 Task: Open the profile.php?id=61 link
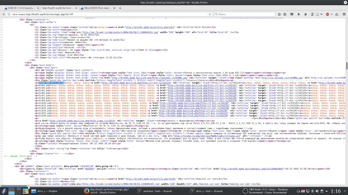(151, 179)
